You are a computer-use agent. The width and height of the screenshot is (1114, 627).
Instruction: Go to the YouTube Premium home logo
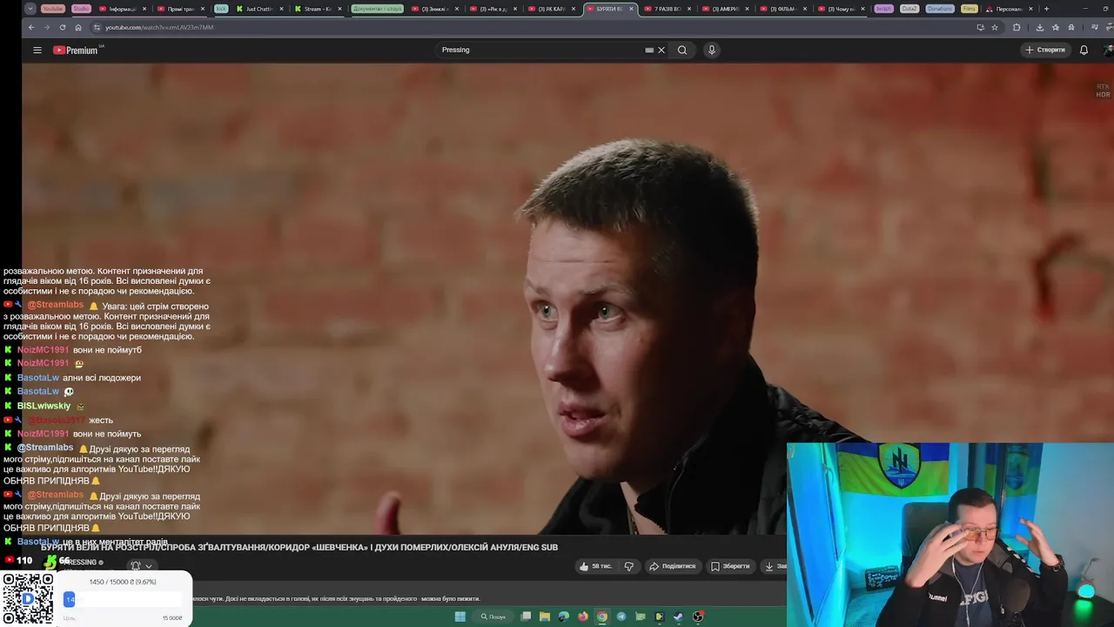coord(77,50)
